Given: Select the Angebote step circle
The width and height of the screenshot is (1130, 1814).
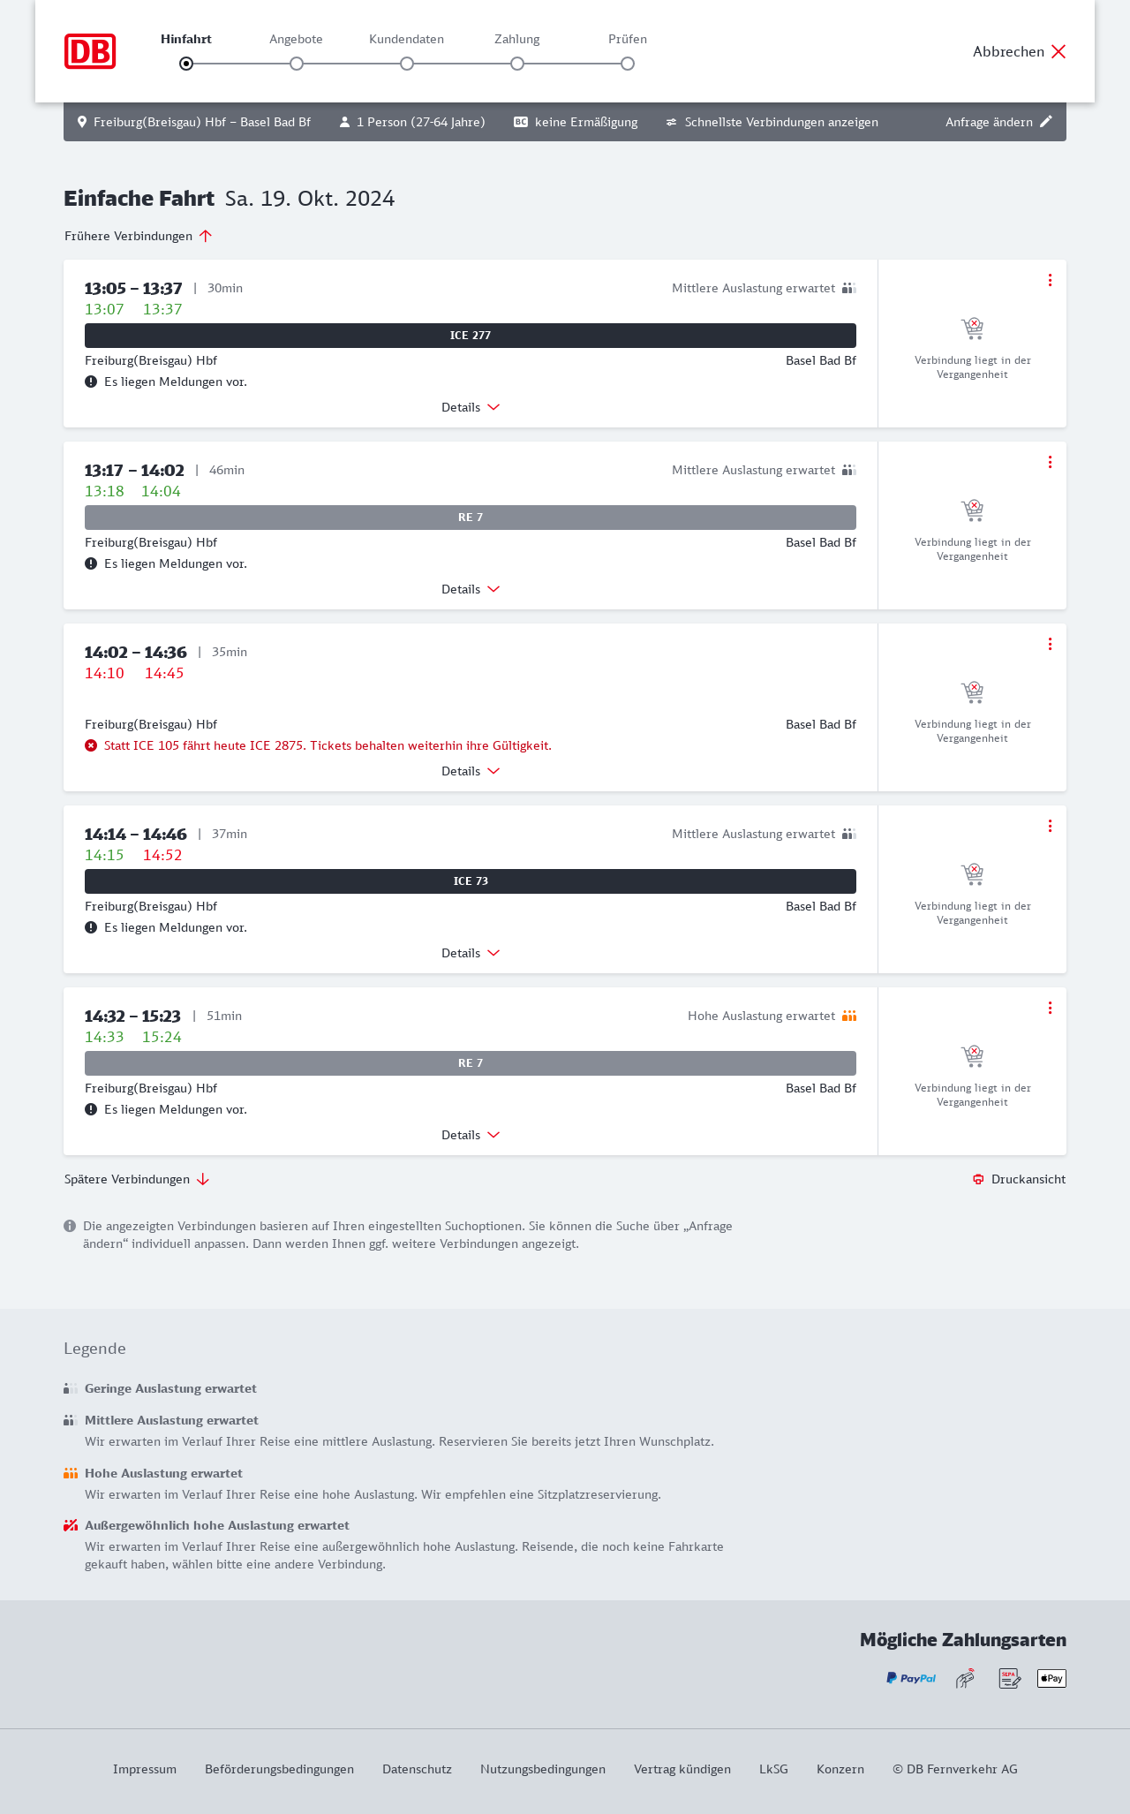Looking at the screenshot, I should (297, 64).
